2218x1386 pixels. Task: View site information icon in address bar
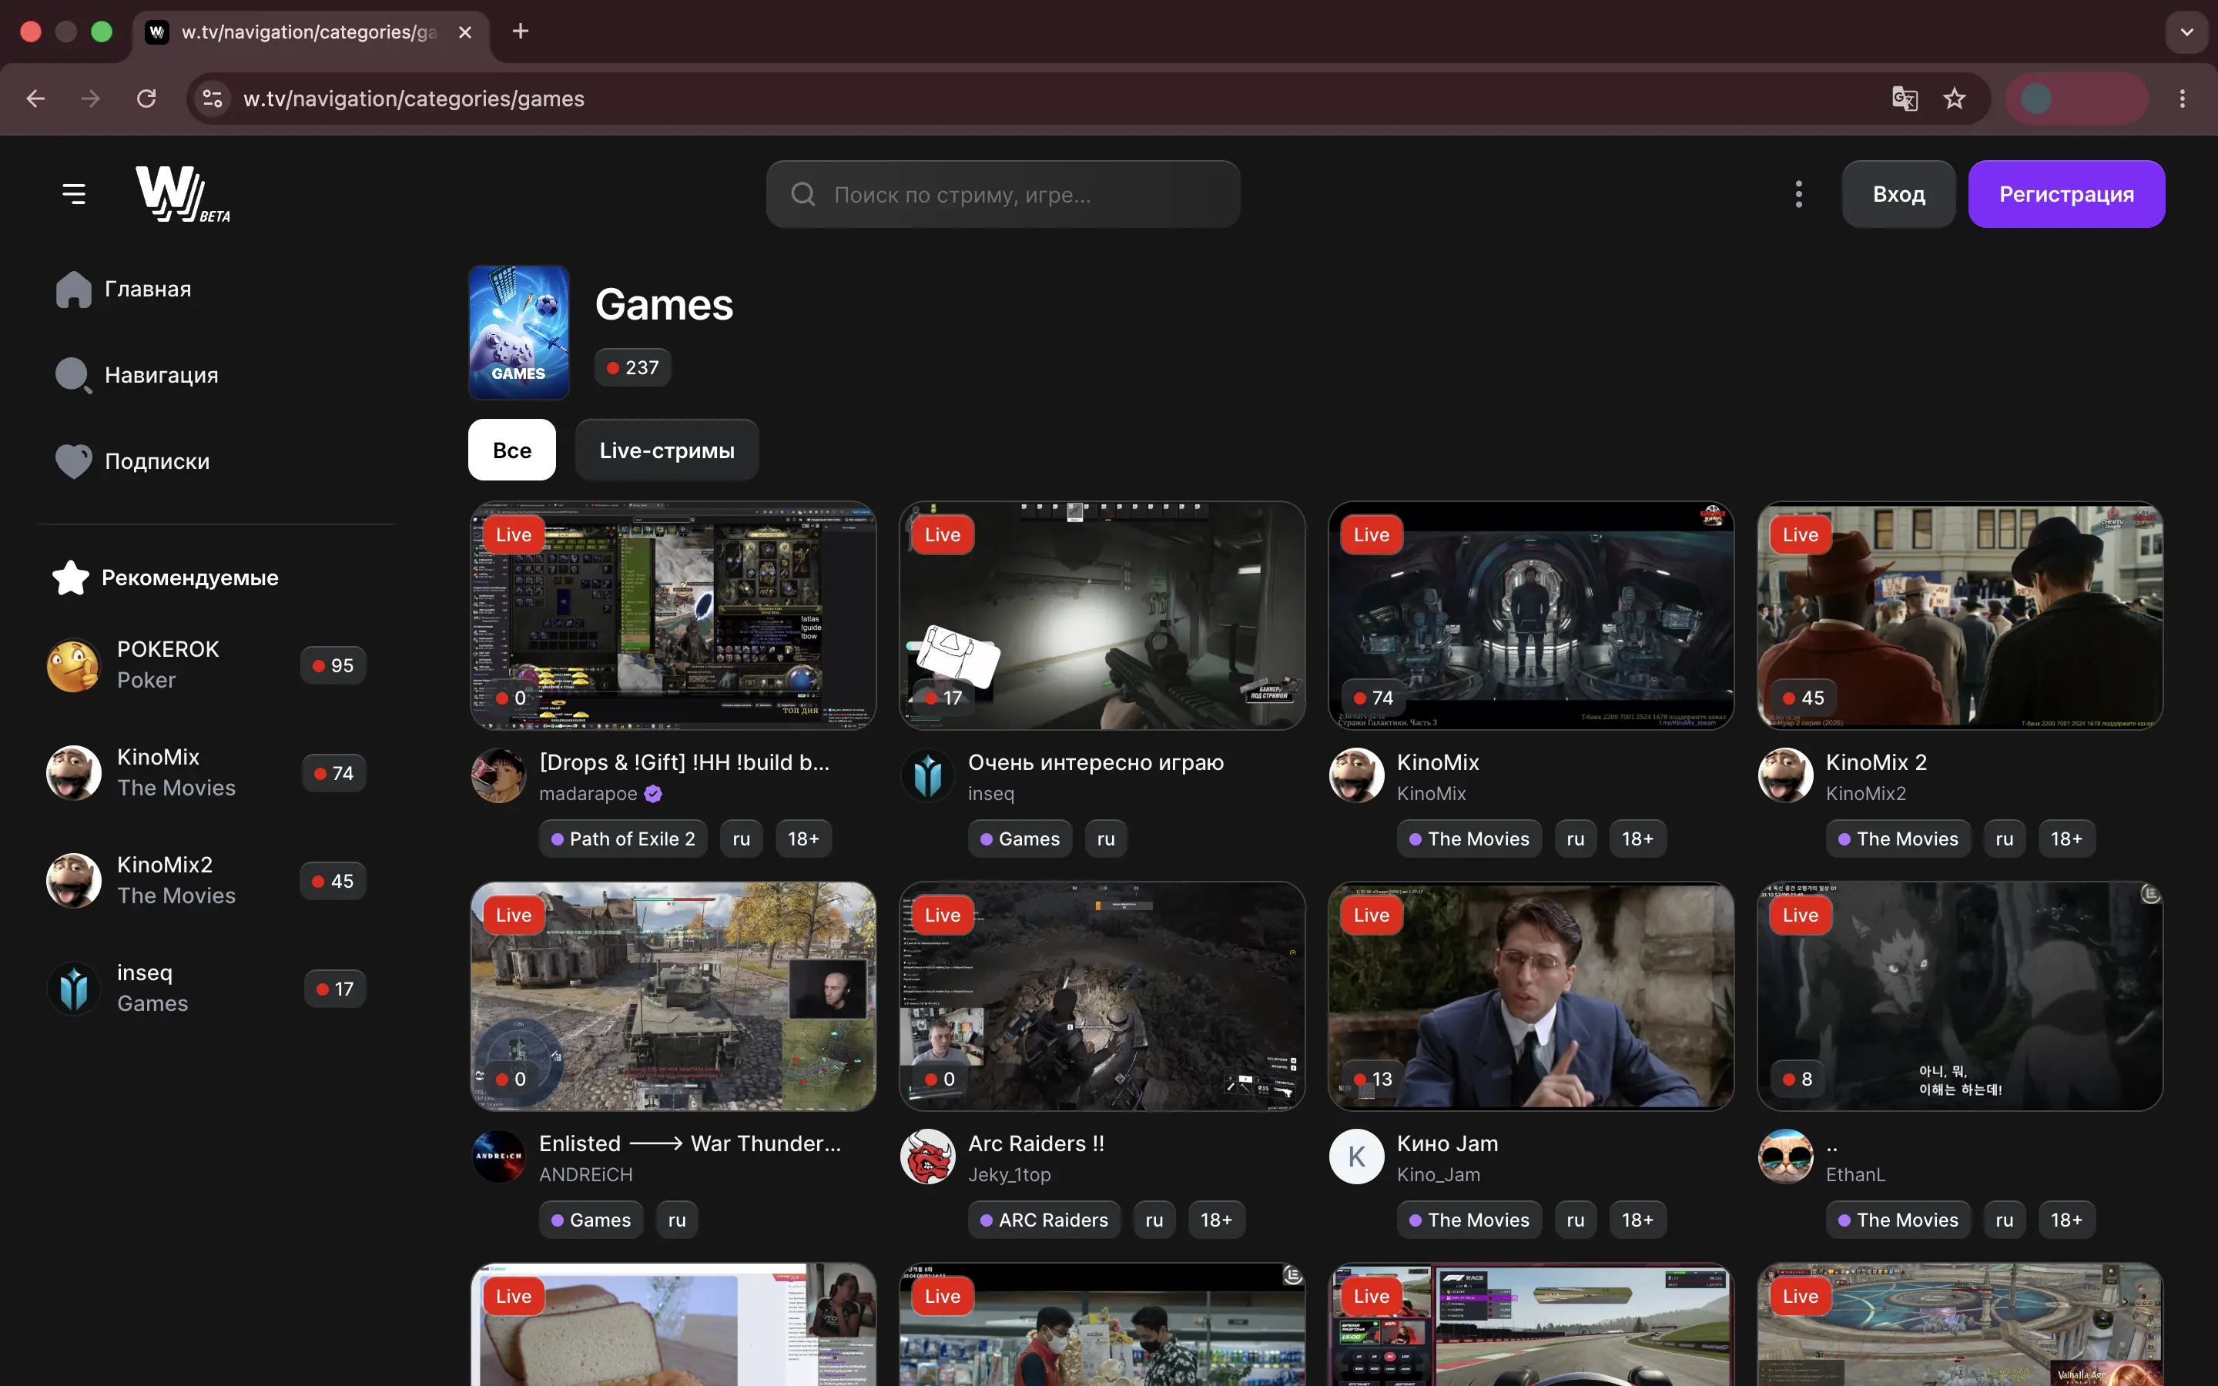pyautogui.click(x=212, y=98)
